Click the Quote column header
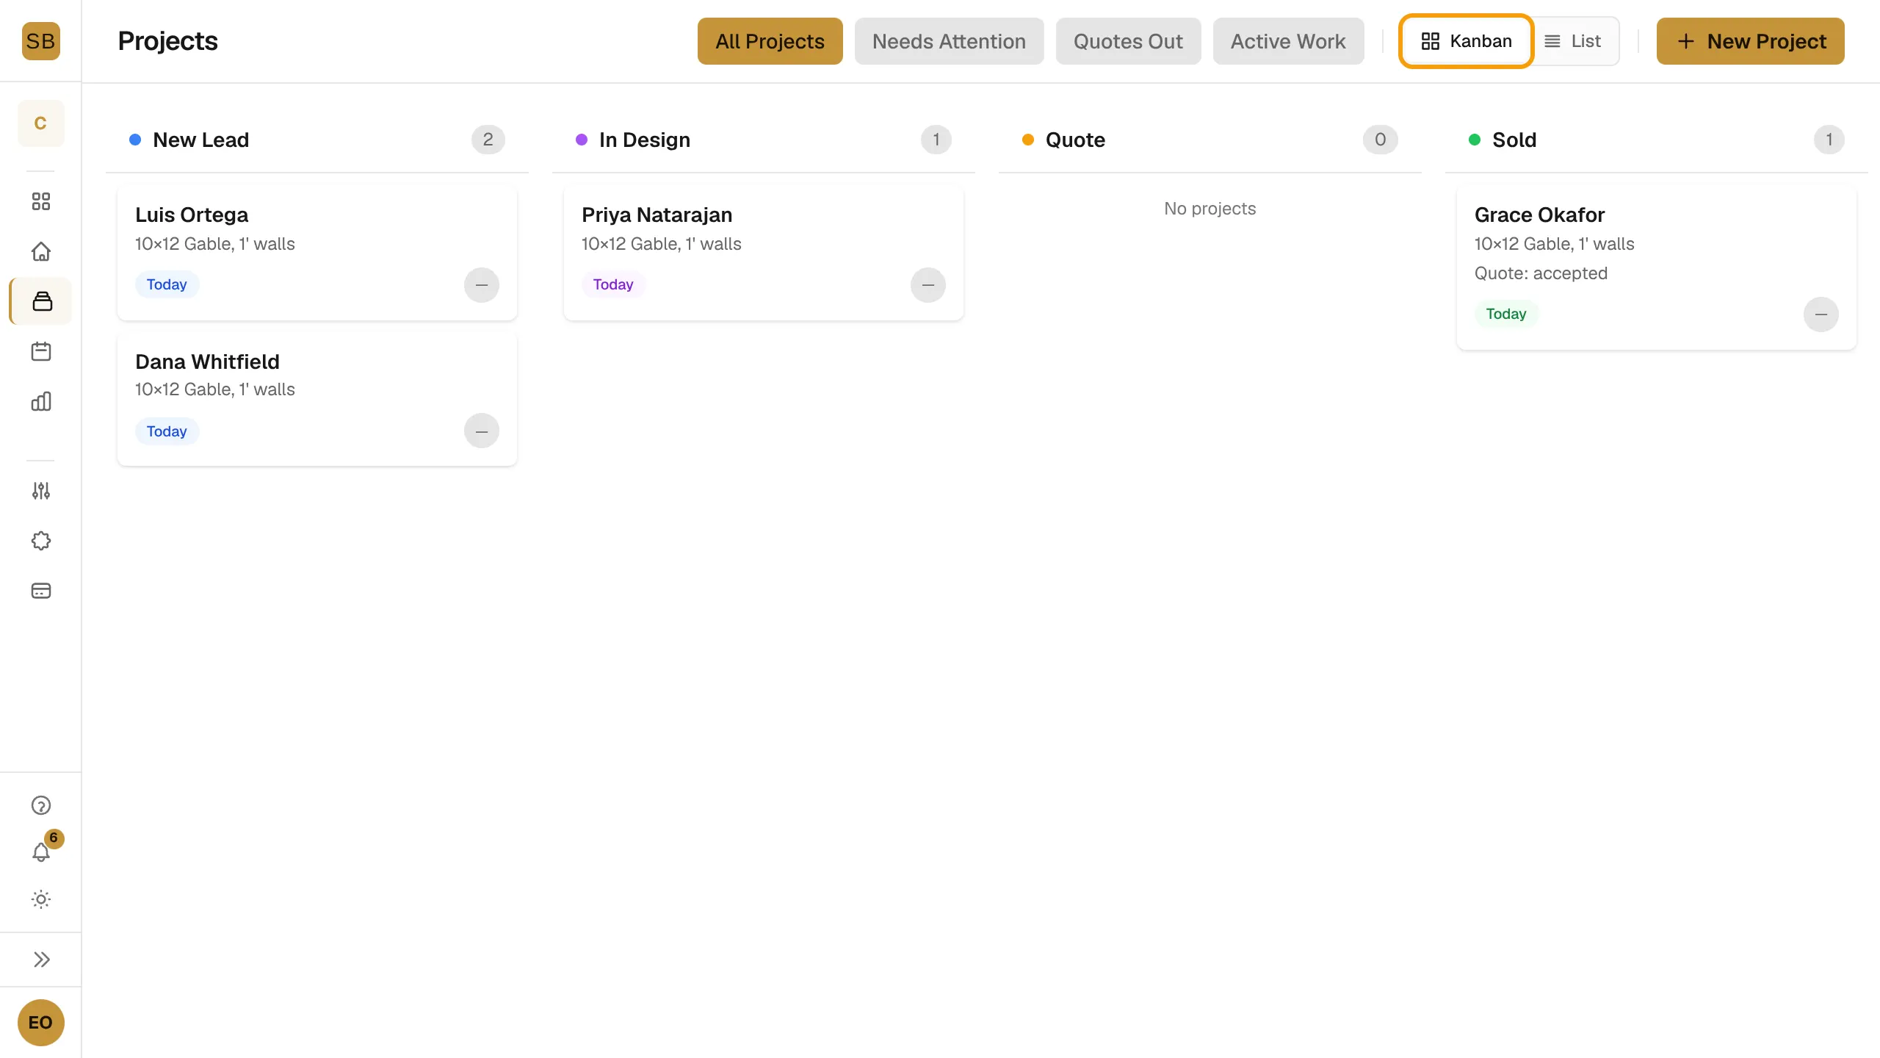 pyautogui.click(x=1210, y=140)
